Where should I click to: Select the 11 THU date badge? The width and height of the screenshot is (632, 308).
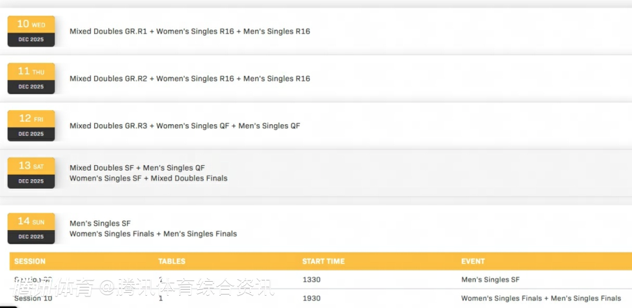31,78
